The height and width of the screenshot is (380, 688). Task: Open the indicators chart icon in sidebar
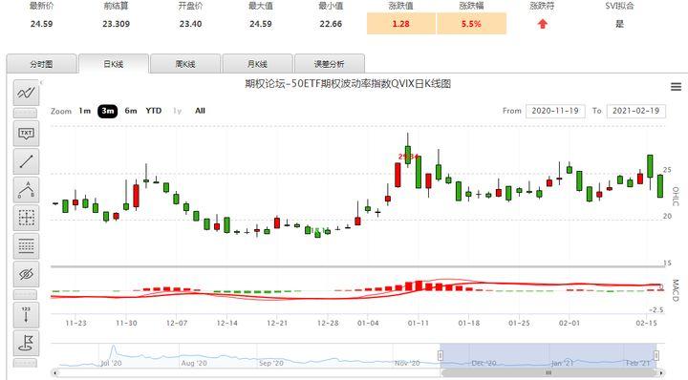coord(26,93)
